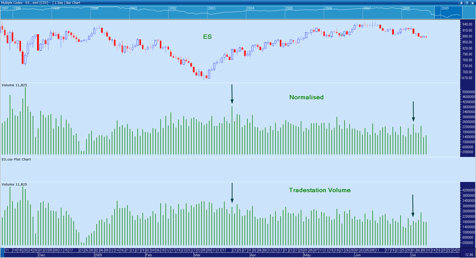
Task: Click the 12.86 value box bottom right
Action: pos(468,255)
